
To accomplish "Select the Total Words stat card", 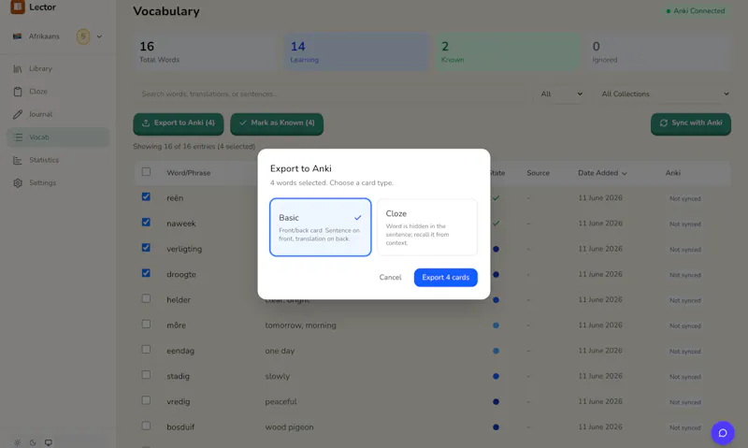I will (x=205, y=52).
